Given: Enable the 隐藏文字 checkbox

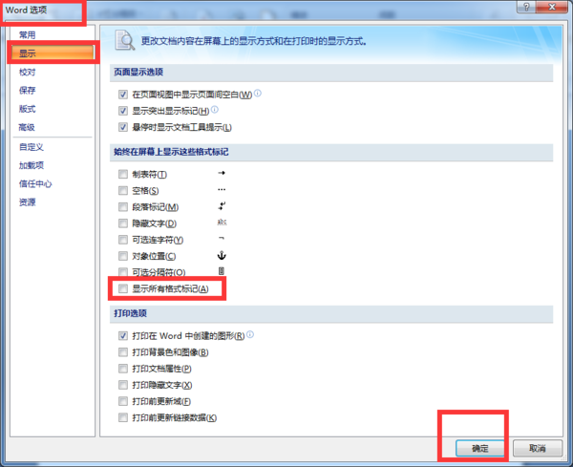Looking at the screenshot, I should click(x=123, y=223).
